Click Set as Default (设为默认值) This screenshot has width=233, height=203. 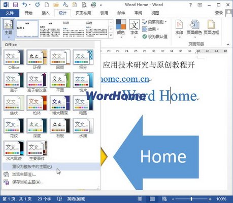tap(155, 37)
